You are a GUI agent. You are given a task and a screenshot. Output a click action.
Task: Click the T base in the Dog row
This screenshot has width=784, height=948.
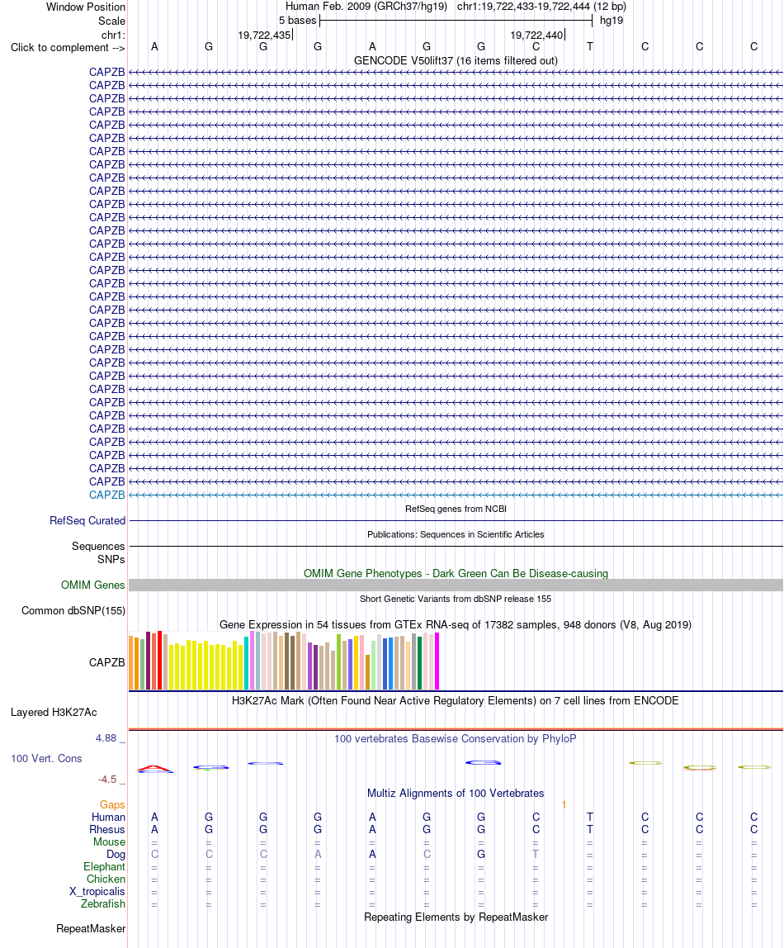point(536,855)
